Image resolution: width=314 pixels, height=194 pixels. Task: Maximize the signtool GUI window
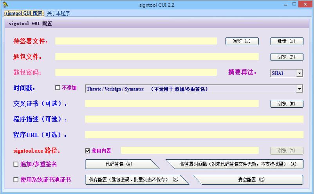click(294, 4)
